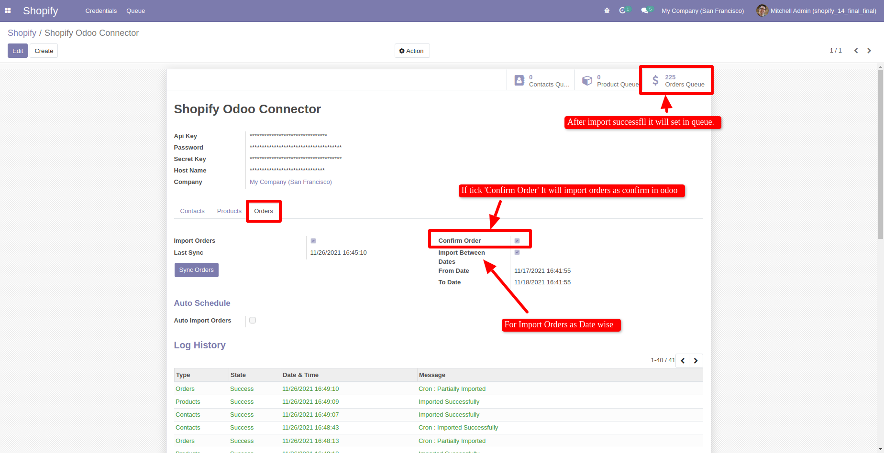884x453 pixels.
Task: Click 'Contacts' log entry at 16:49:07
Action: (439, 415)
